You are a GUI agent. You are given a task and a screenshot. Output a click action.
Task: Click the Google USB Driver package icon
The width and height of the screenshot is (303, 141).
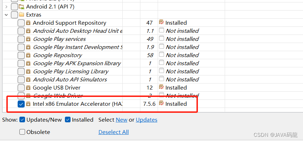pos(28,88)
